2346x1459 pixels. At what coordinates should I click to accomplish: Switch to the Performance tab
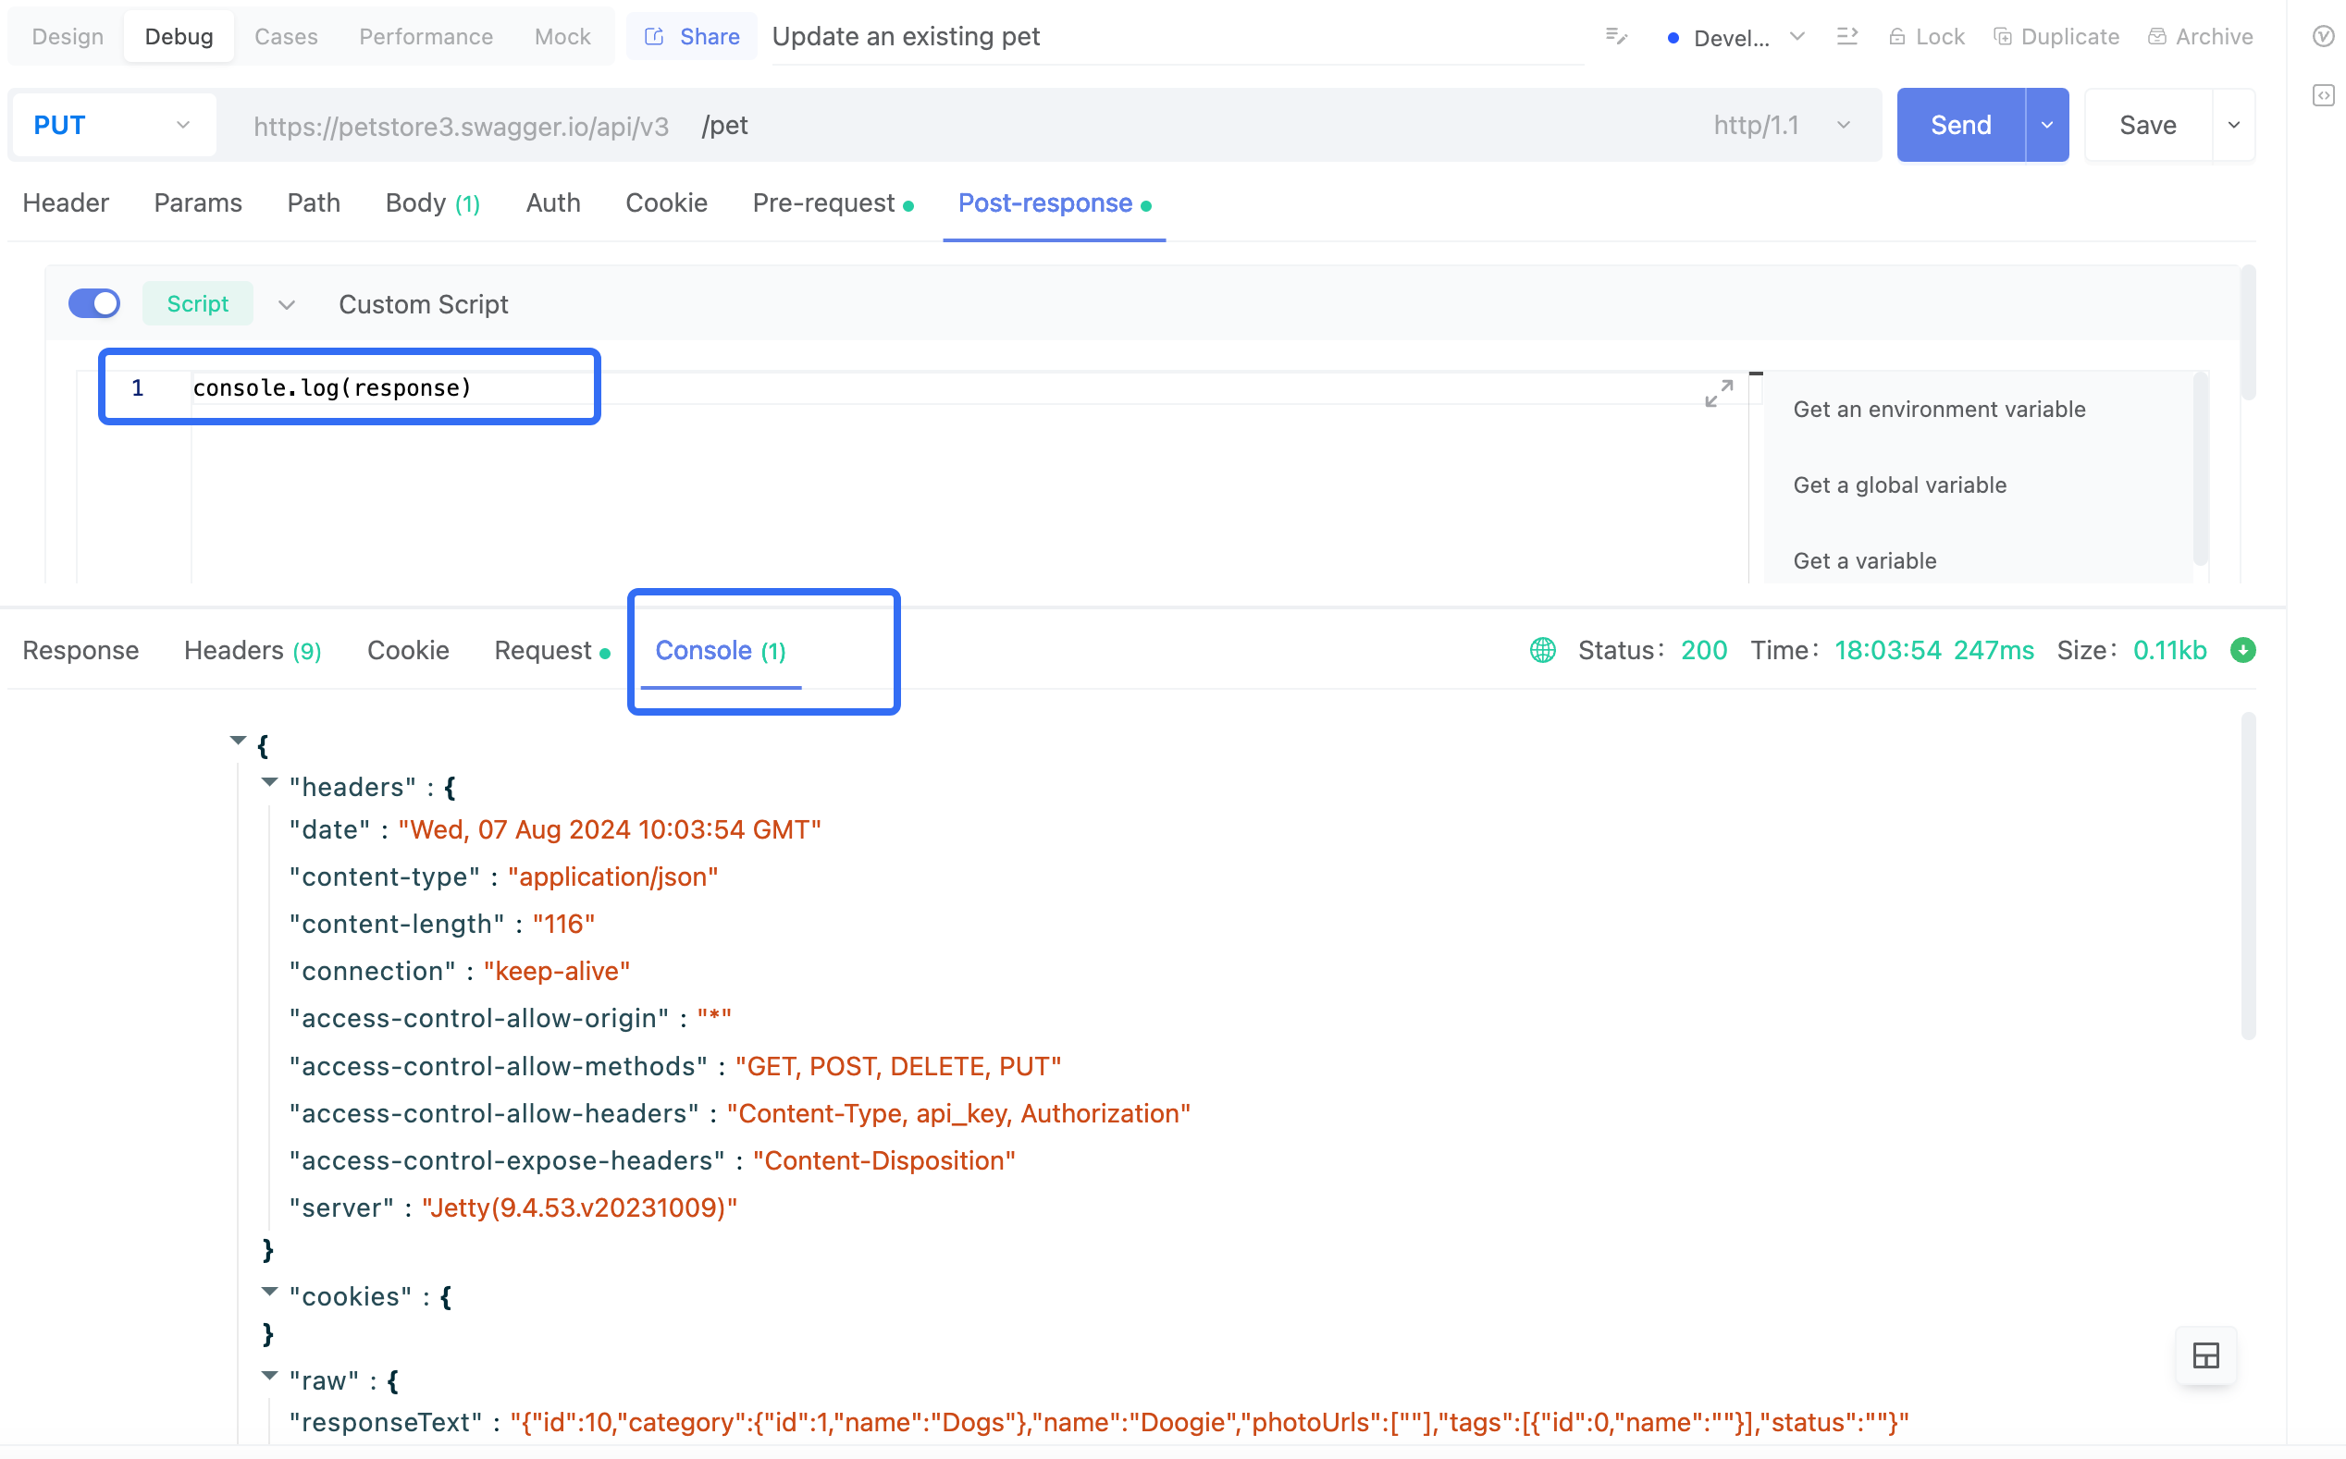coord(426,37)
